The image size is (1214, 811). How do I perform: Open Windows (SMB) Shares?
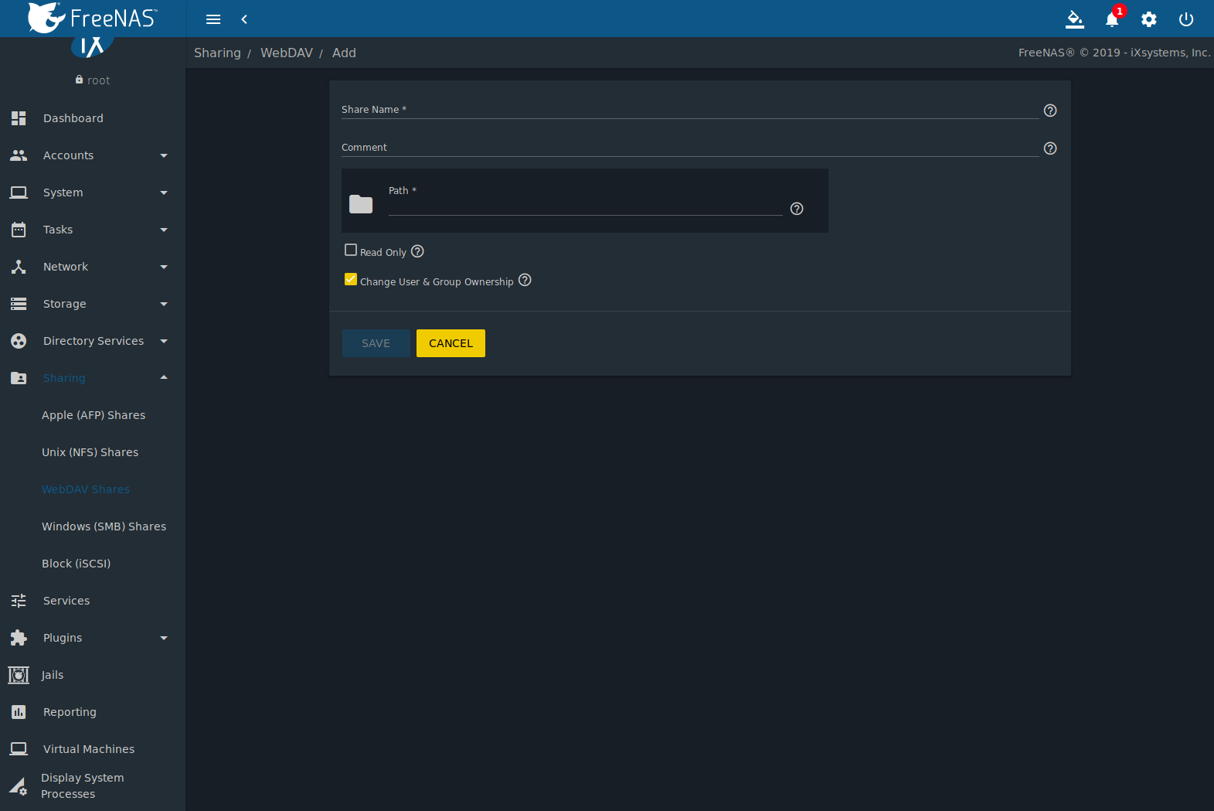pyautogui.click(x=104, y=526)
